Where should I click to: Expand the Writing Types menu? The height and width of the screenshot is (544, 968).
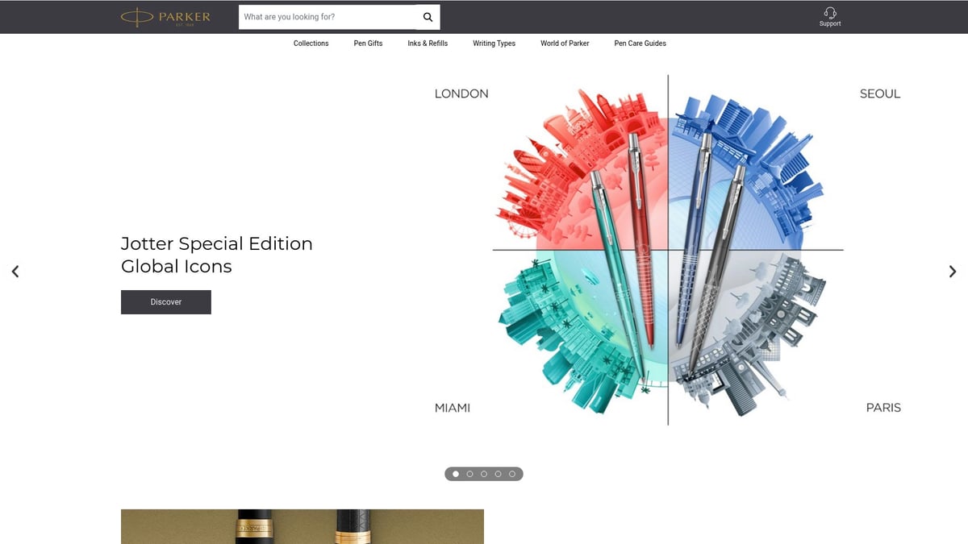coord(494,44)
